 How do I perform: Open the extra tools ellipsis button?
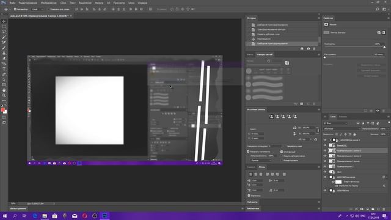4,100
